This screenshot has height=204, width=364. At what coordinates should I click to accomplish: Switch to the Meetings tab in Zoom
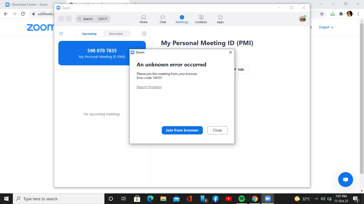(x=182, y=19)
